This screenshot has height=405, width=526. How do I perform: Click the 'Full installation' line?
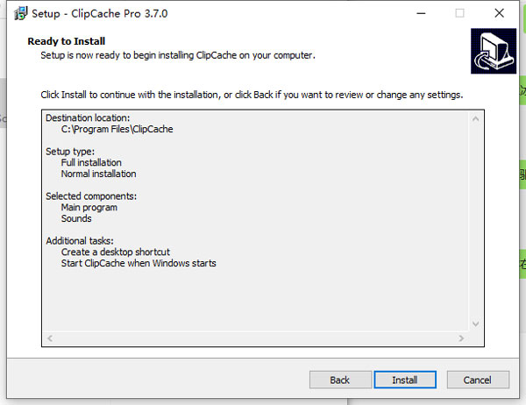[x=91, y=162]
